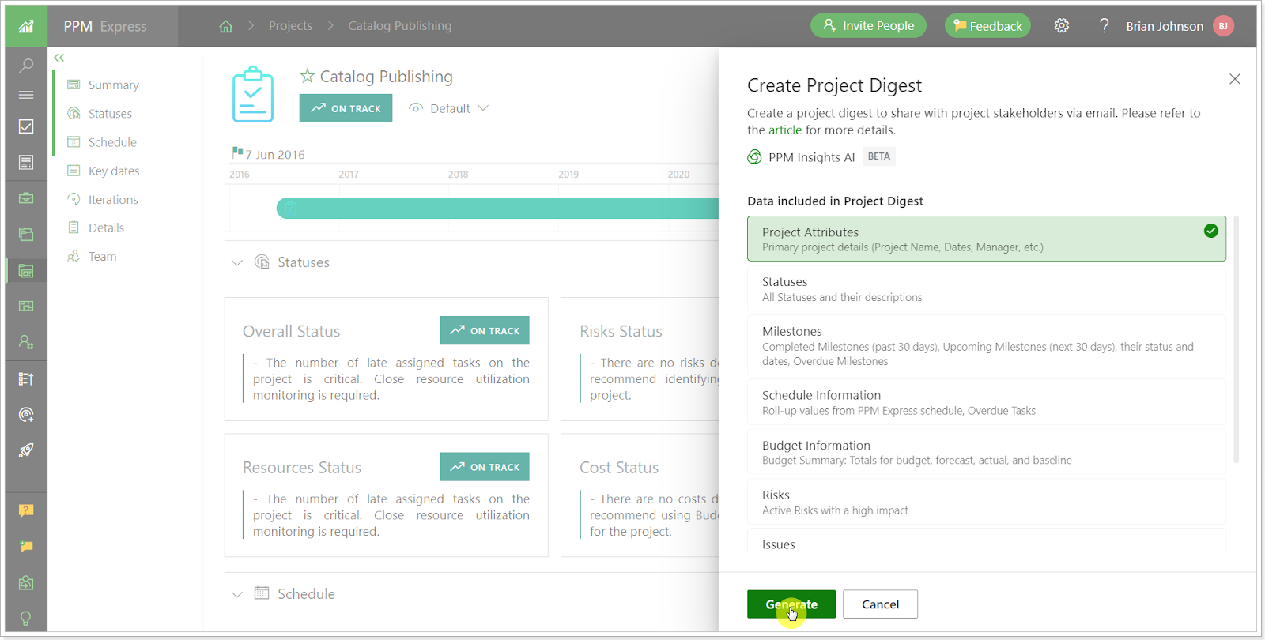This screenshot has height=640, width=1265.
Task: Include Statuses in the project digest
Action: pyautogui.click(x=986, y=289)
